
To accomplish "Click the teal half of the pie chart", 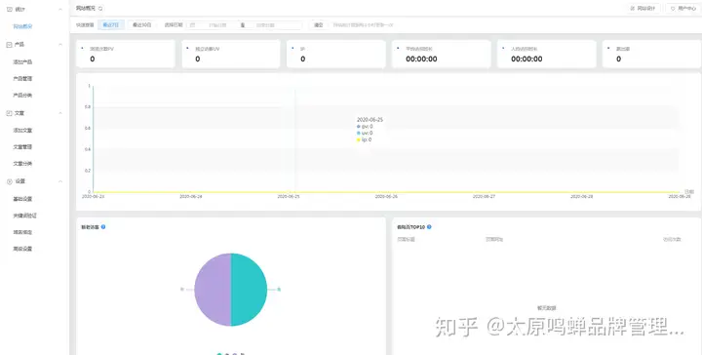I will click(x=249, y=290).
